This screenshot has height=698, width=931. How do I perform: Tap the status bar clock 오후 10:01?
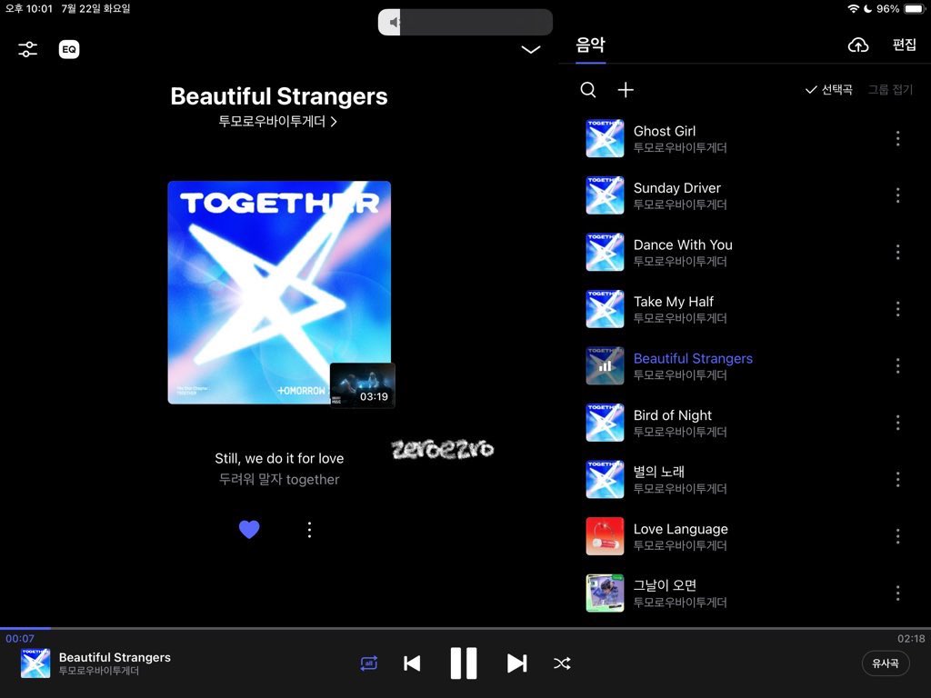pyautogui.click(x=28, y=9)
